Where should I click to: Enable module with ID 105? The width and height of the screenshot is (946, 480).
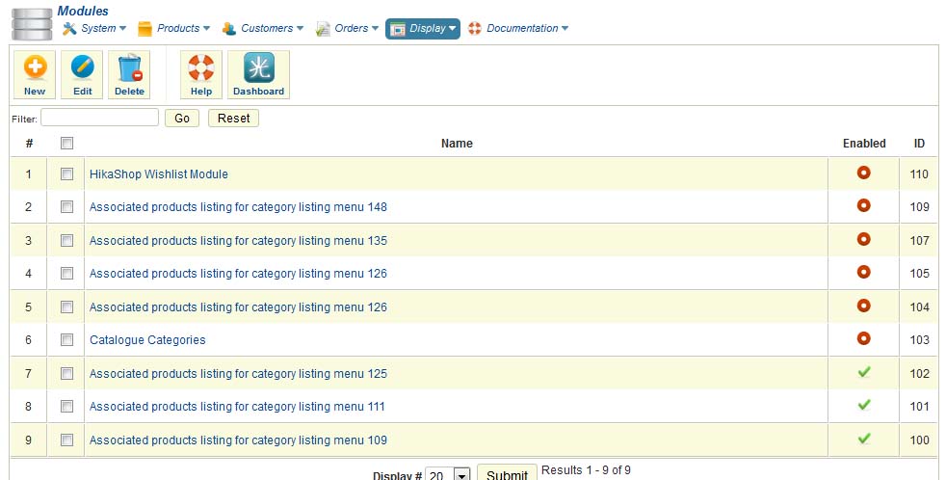point(863,272)
